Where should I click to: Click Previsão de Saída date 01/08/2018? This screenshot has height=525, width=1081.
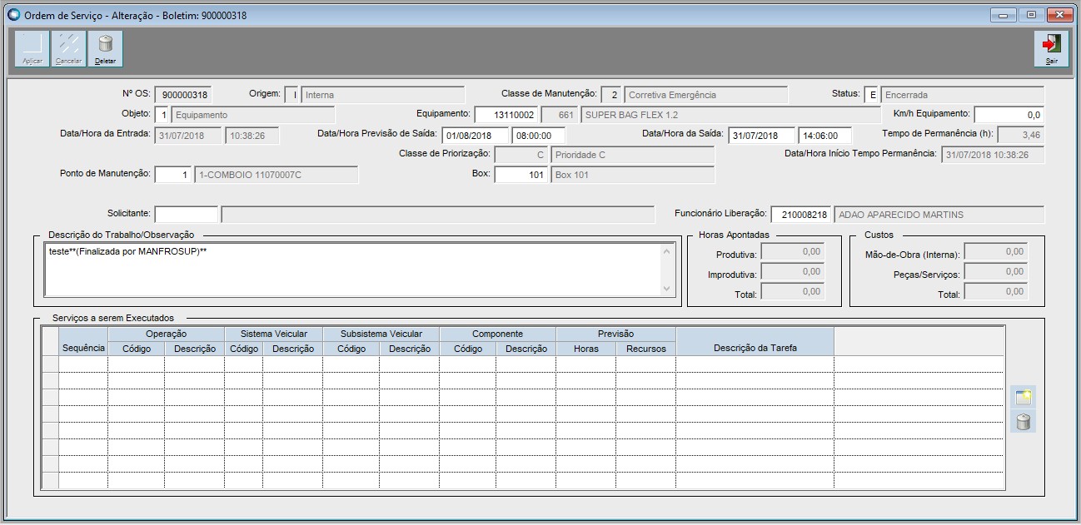point(476,136)
